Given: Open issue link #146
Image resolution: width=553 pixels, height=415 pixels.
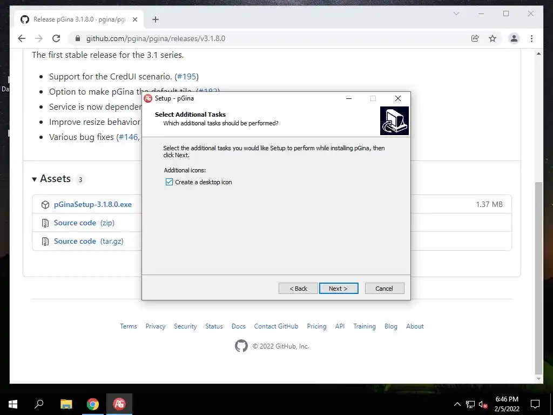Looking at the screenshot, I should 129,137.
